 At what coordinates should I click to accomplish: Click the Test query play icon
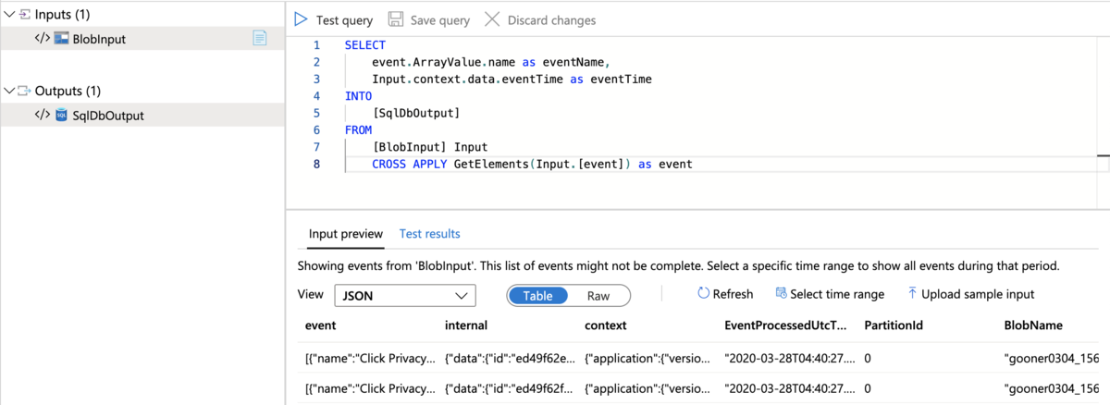tap(301, 19)
